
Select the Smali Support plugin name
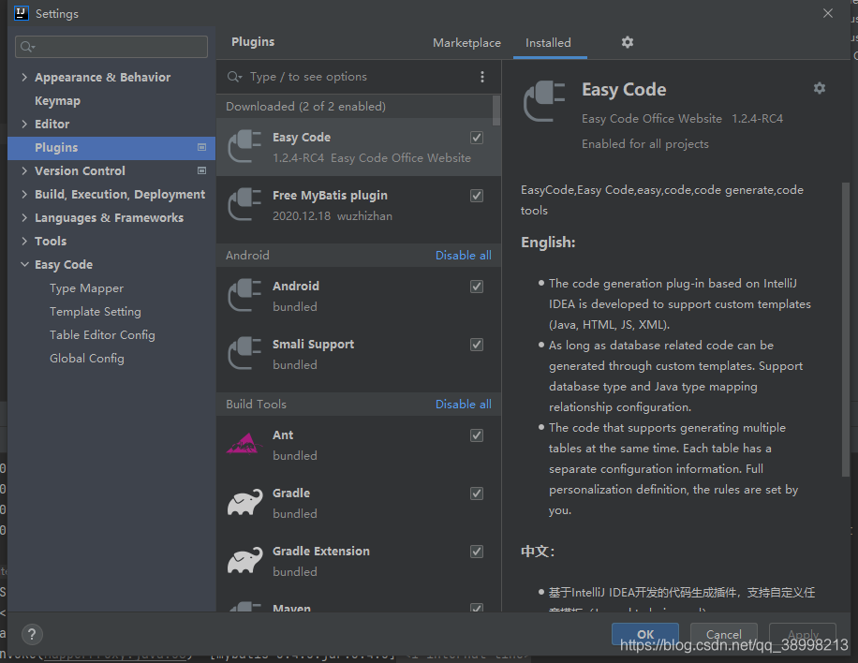pyautogui.click(x=313, y=344)
